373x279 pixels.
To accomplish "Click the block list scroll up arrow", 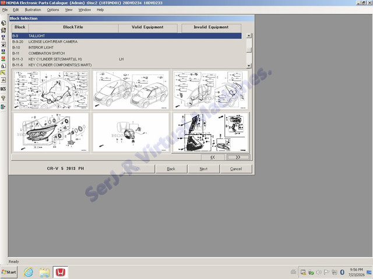I will pyautogui.click(x=249, y=36).
